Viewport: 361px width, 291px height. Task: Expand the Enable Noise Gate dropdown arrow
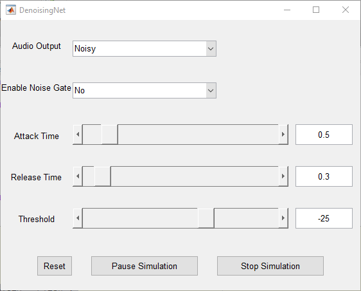click(x=211, y=91)
